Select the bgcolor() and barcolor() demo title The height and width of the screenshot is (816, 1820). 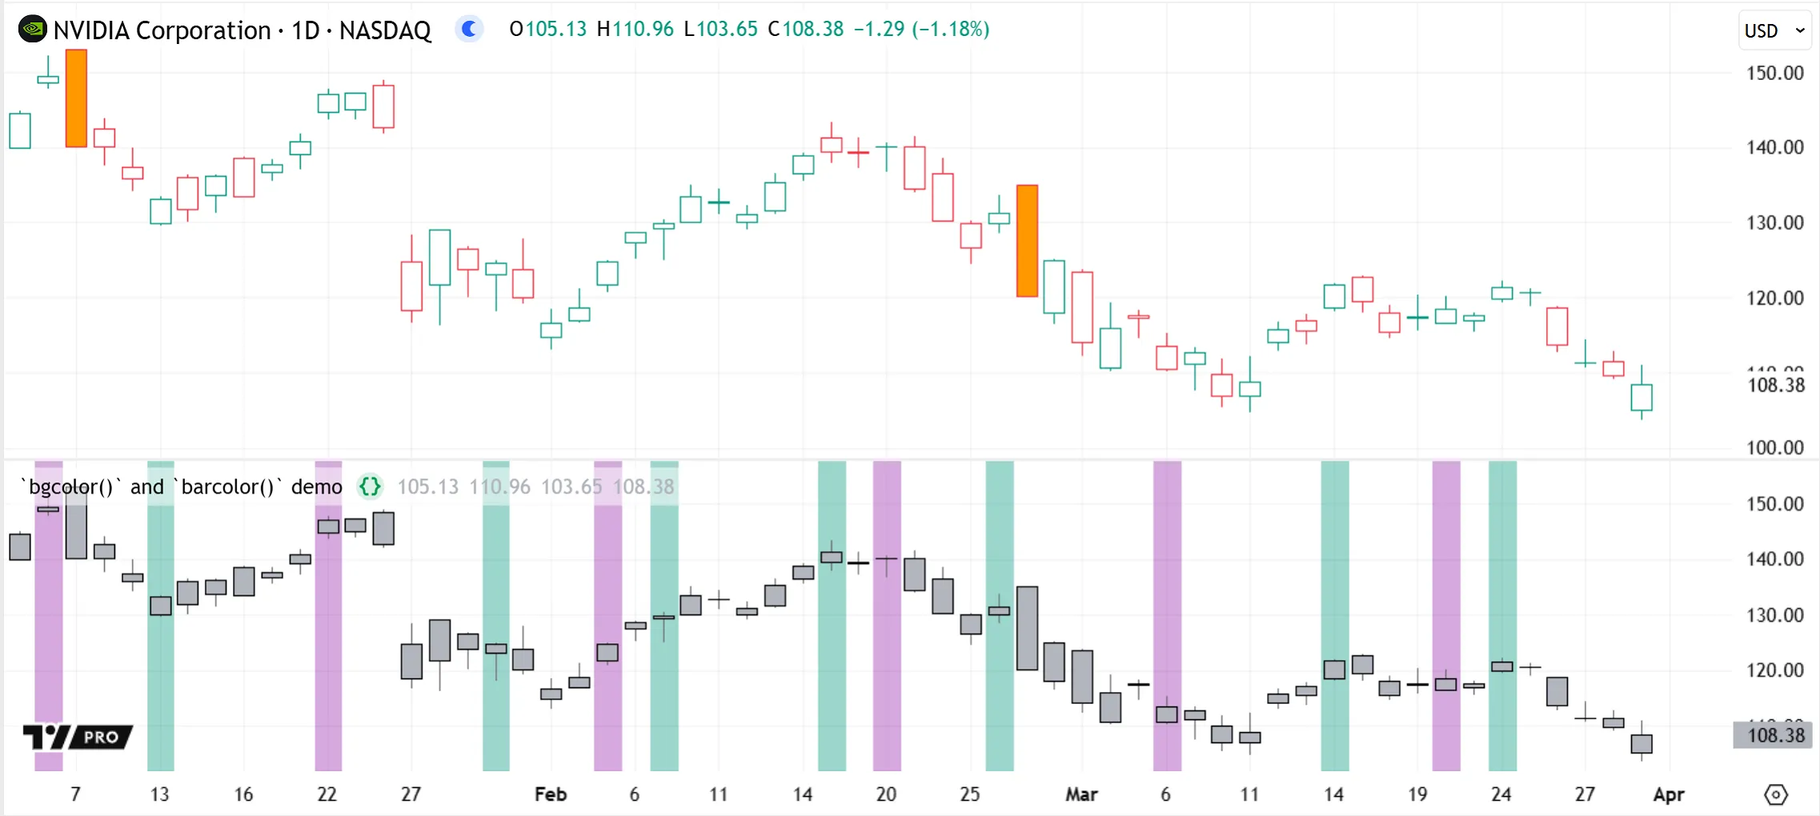182,486
